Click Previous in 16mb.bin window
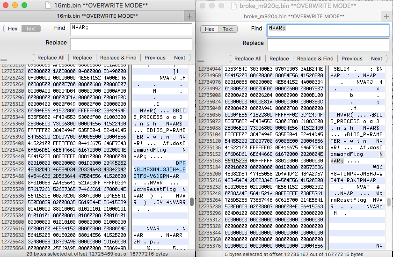 tap(155, 58)
